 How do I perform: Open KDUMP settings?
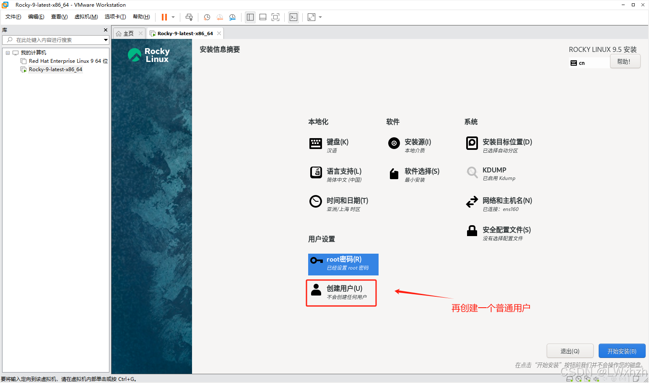[x=491, y=174]
